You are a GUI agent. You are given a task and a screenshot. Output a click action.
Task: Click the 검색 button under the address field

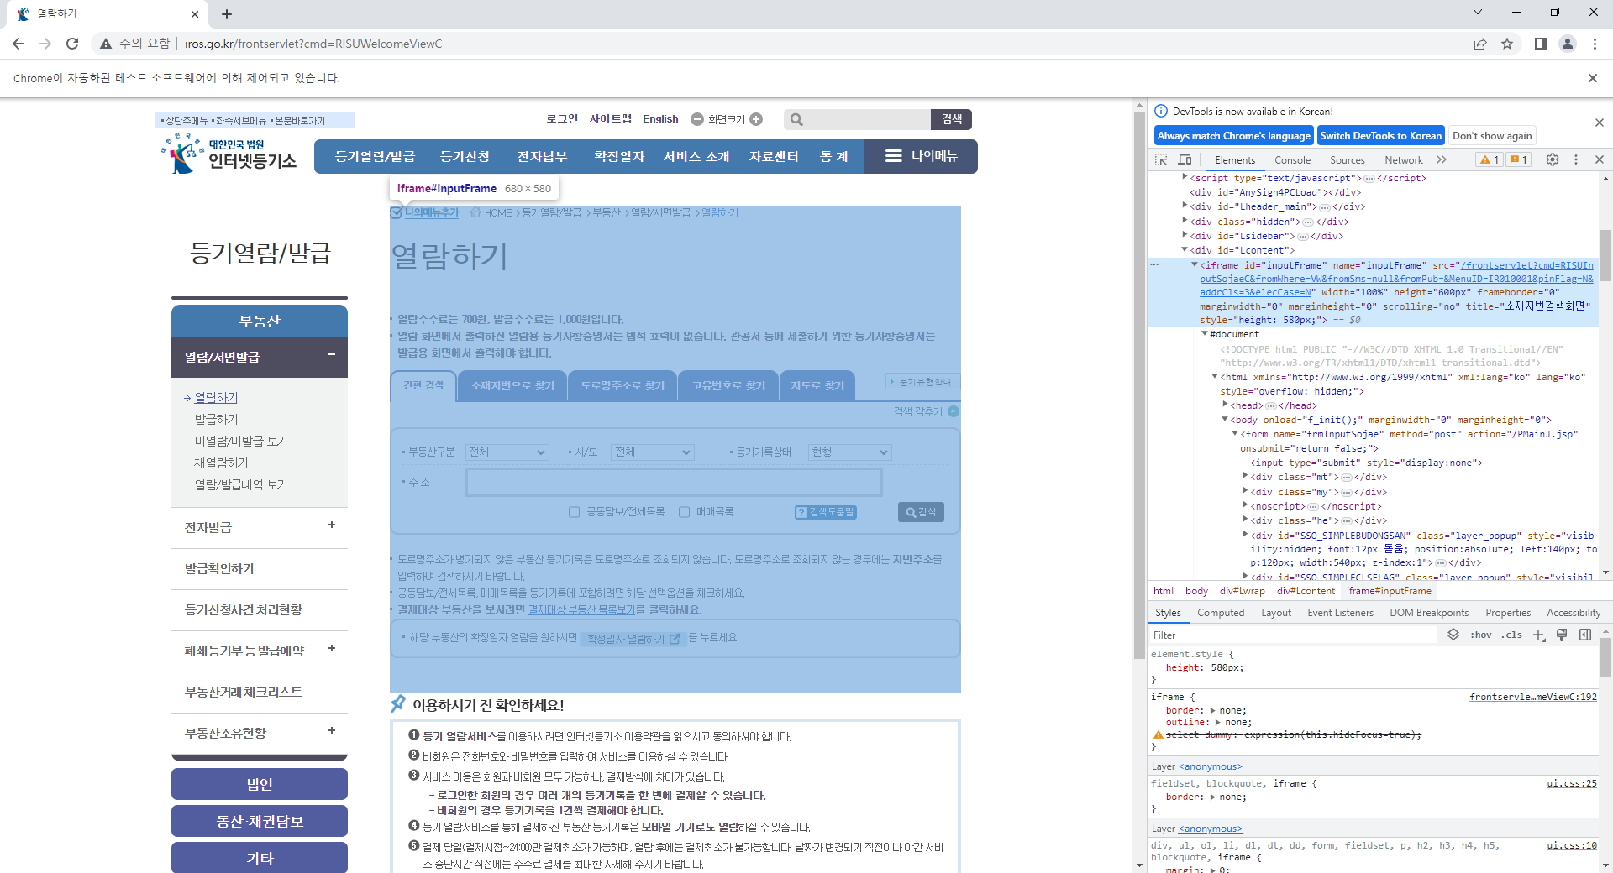tap(921, 512)
